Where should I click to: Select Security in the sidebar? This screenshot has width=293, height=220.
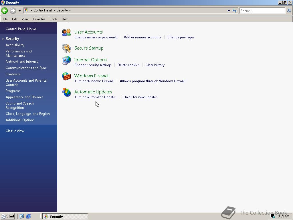[12, 39]
